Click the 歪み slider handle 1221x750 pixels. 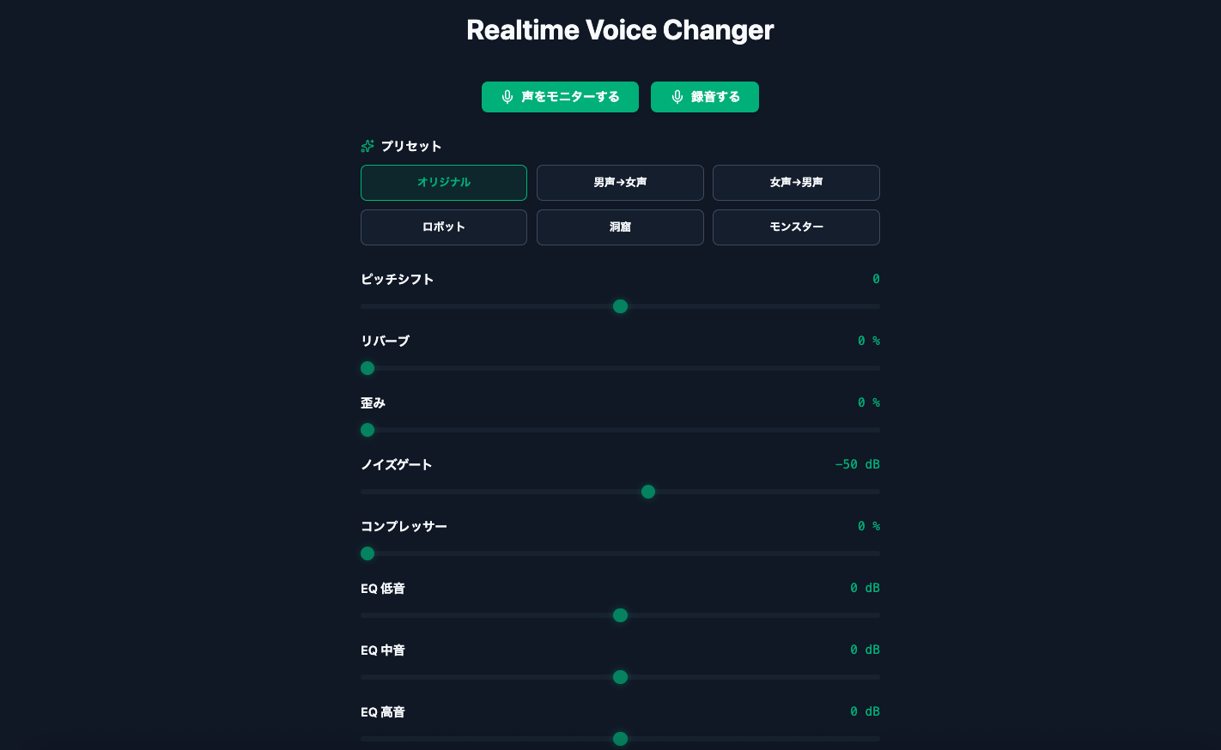(368, 430)
